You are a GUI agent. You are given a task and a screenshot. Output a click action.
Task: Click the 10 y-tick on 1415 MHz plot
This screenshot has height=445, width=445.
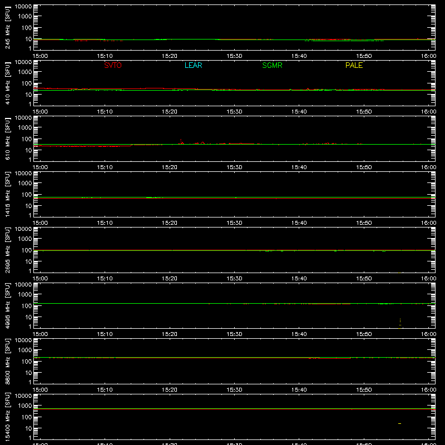pos(28,206)
